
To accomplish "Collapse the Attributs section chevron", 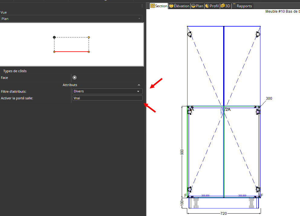I will (x=139, y=85).
